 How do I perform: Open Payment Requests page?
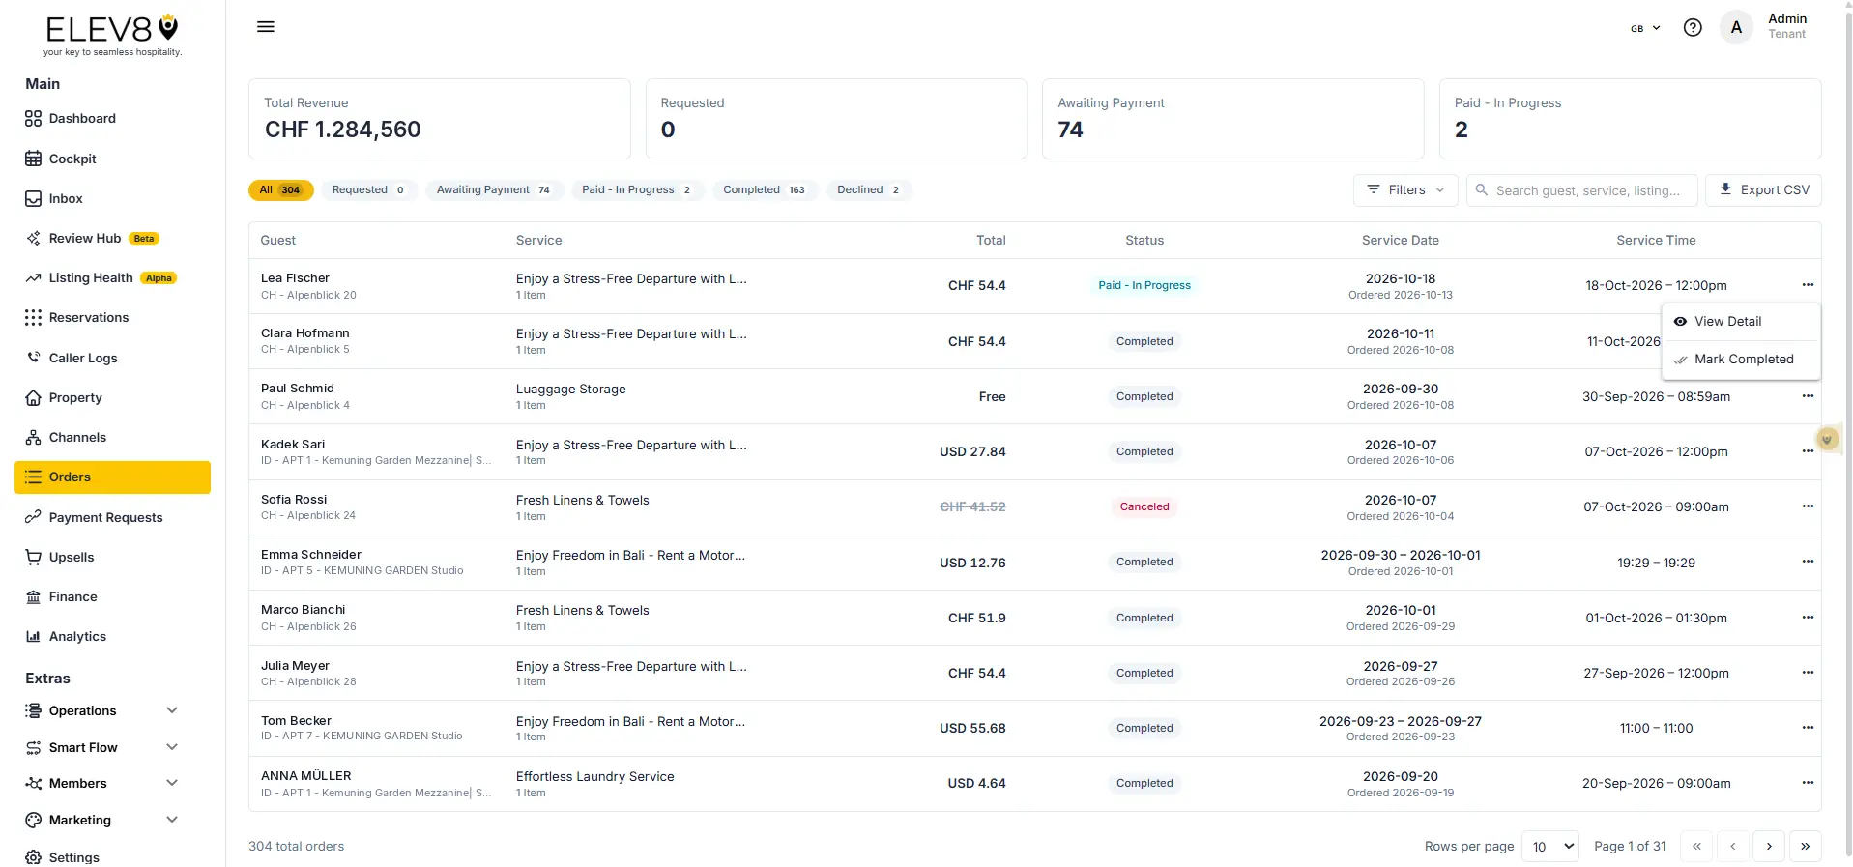point(112,517)
